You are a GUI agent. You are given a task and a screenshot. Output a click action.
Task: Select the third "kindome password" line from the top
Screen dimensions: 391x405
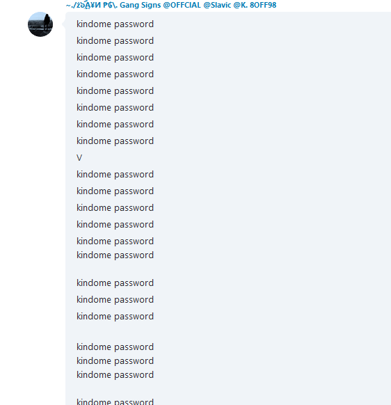(x=115, y=57)
